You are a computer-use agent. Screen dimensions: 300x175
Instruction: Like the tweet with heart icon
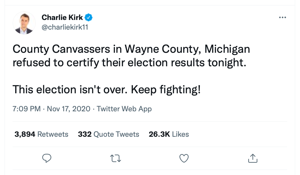point(184,158)
